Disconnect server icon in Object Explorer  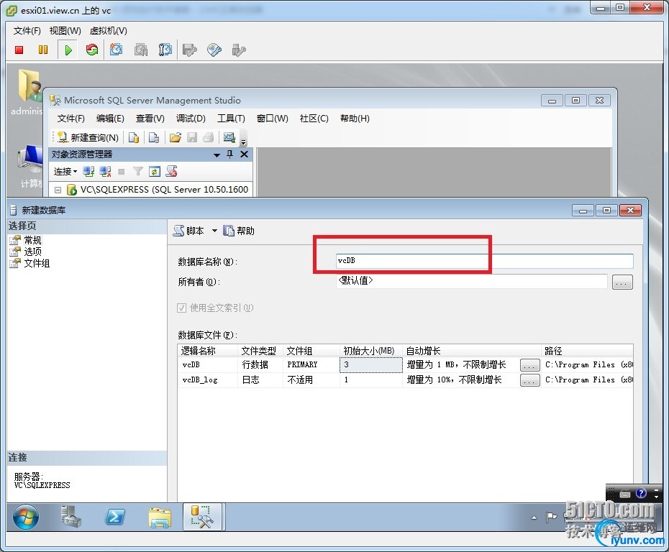click(x=105, y=171)
